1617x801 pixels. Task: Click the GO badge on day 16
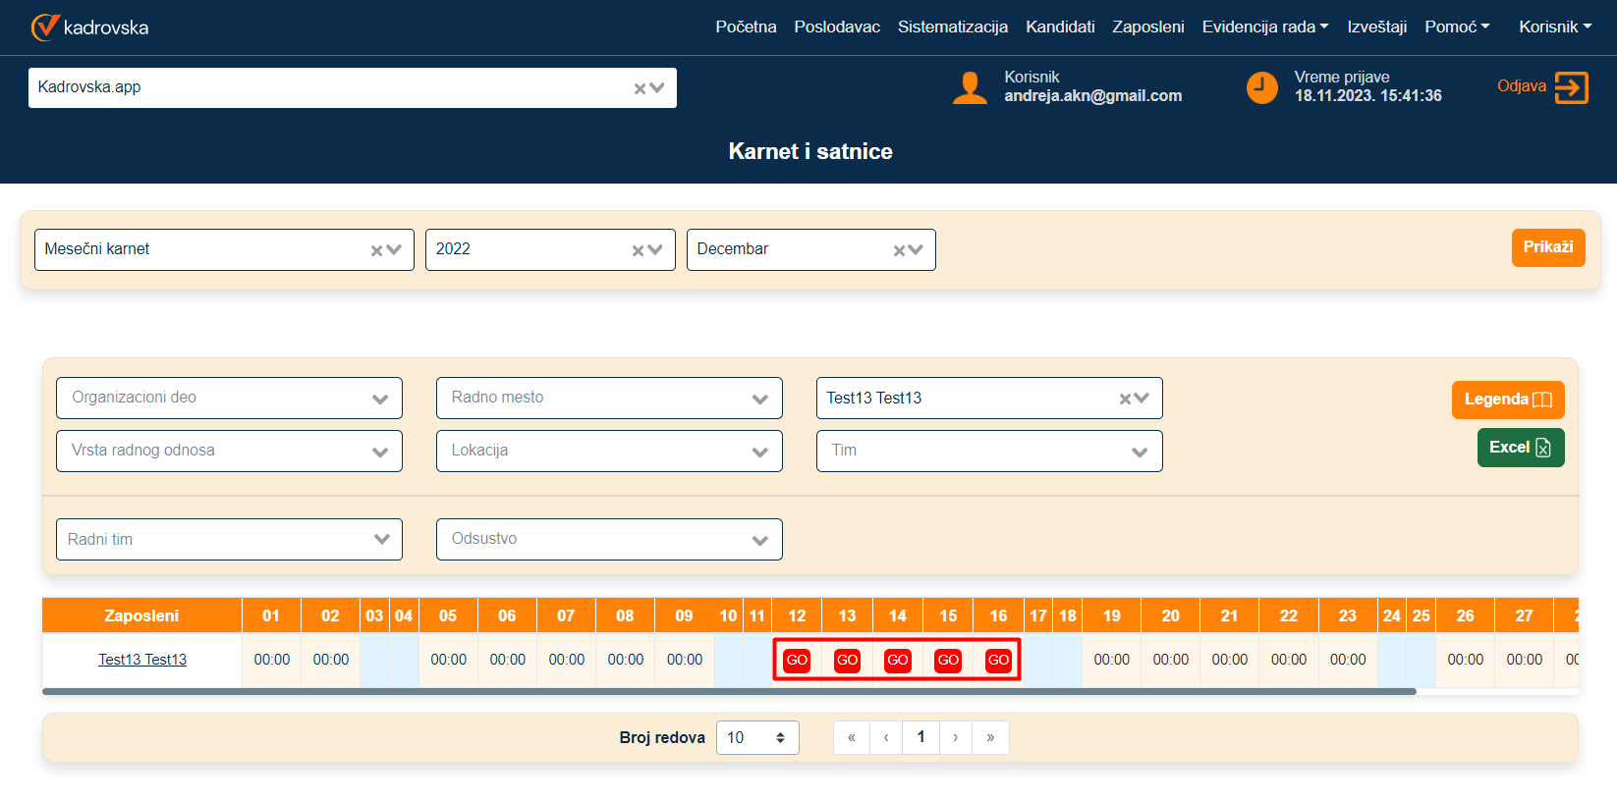[x=998, y=660]
